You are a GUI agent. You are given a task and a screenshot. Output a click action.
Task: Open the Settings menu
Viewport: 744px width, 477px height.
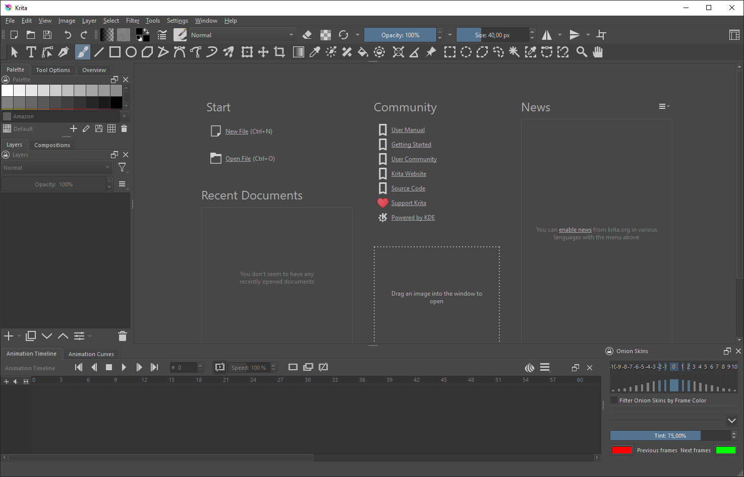(x=178, y=21)
